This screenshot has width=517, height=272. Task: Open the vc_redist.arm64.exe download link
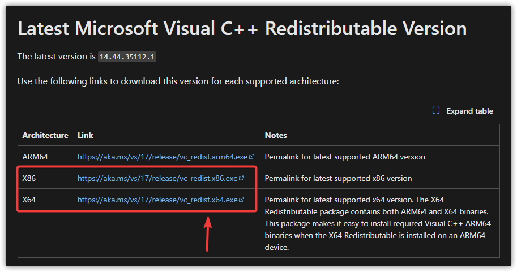163,157
